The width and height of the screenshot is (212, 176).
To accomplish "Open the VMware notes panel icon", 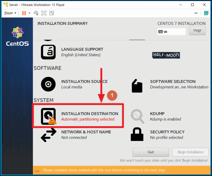I will [x=206, y=13].
